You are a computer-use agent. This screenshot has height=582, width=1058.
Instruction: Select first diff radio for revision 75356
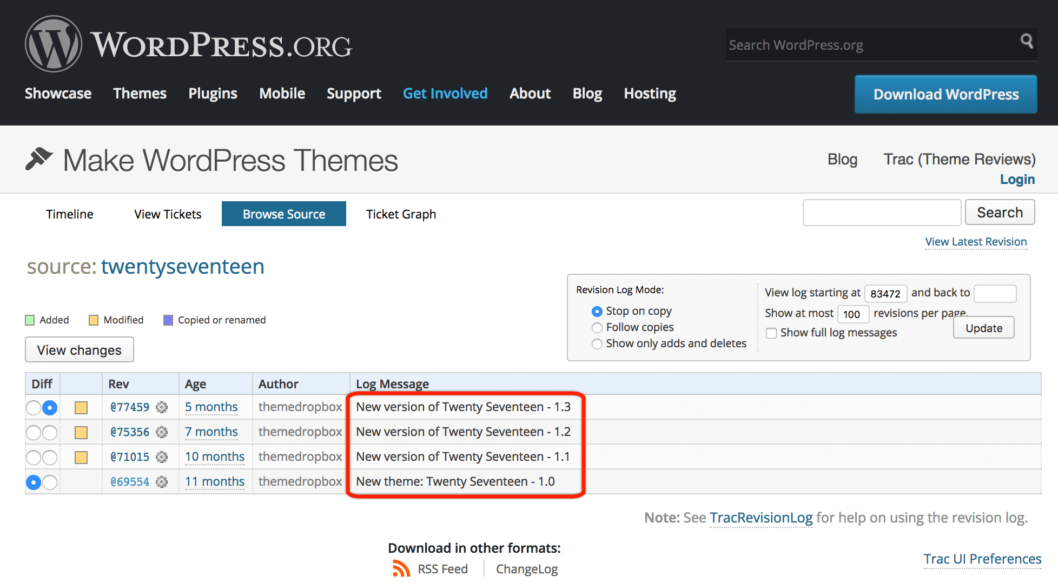click(x=34, y=432)
